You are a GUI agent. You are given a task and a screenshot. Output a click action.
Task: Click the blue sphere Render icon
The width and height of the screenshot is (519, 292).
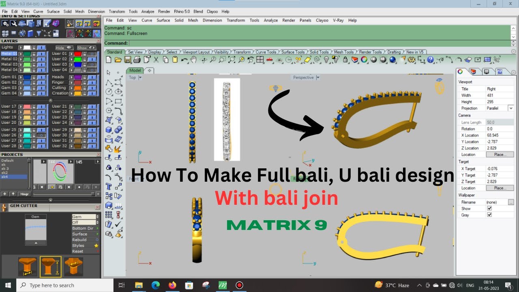pos(392,60)
